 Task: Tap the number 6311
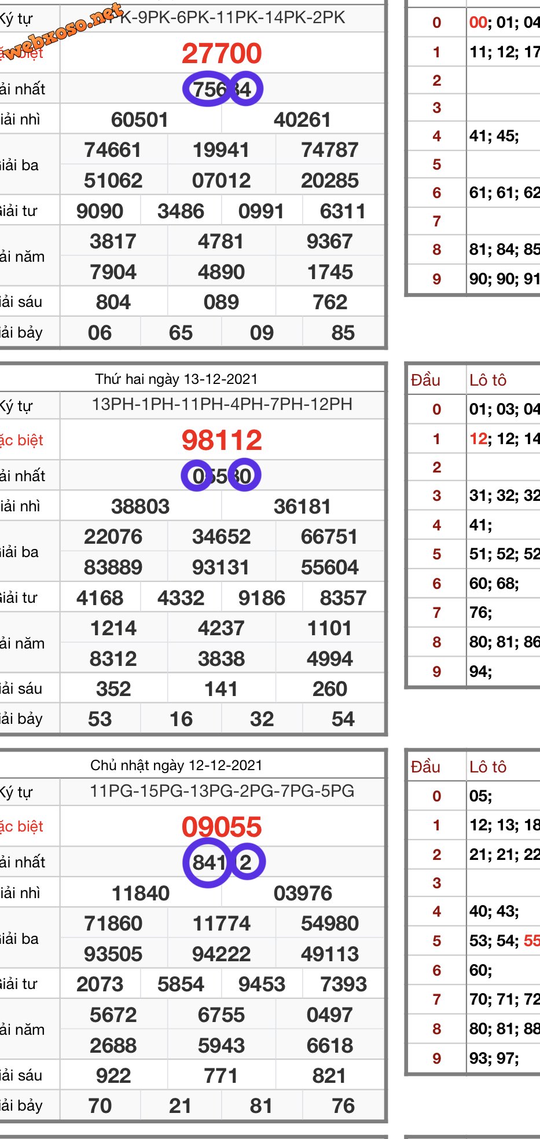tap(343, 211)
